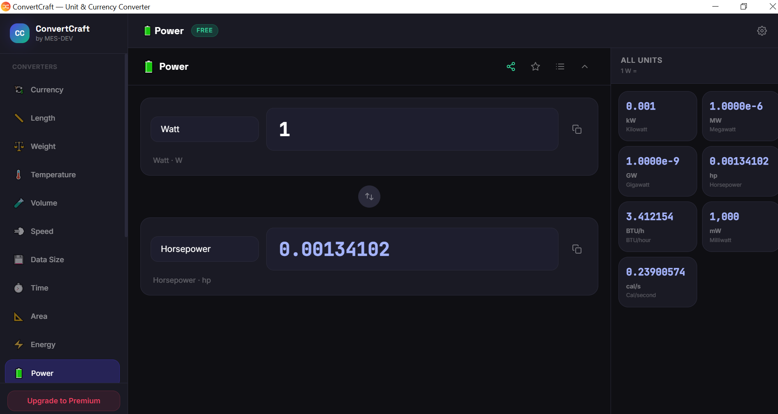Copy the Watt input value
This screenshot has height=414, width=778.
pos(577,129)
